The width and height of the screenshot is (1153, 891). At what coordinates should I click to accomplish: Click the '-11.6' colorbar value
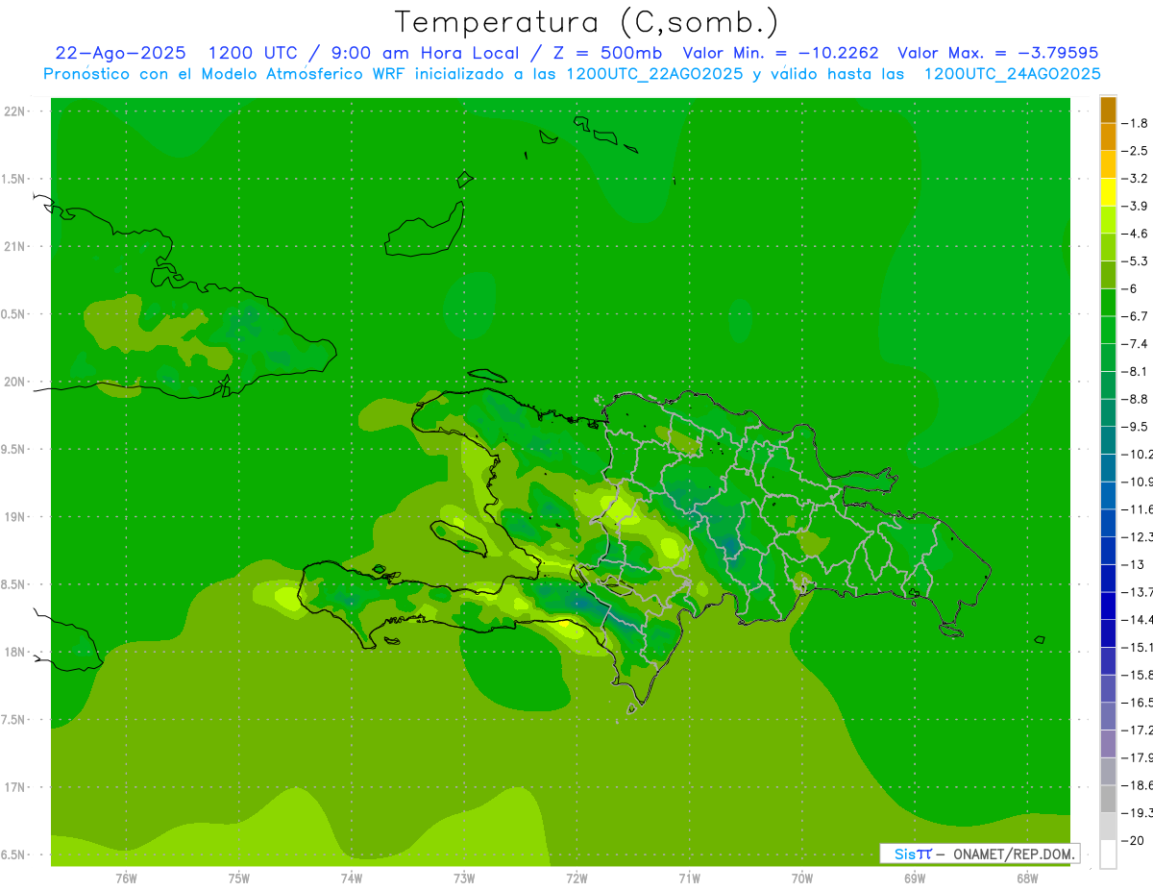coord(1137,509)
